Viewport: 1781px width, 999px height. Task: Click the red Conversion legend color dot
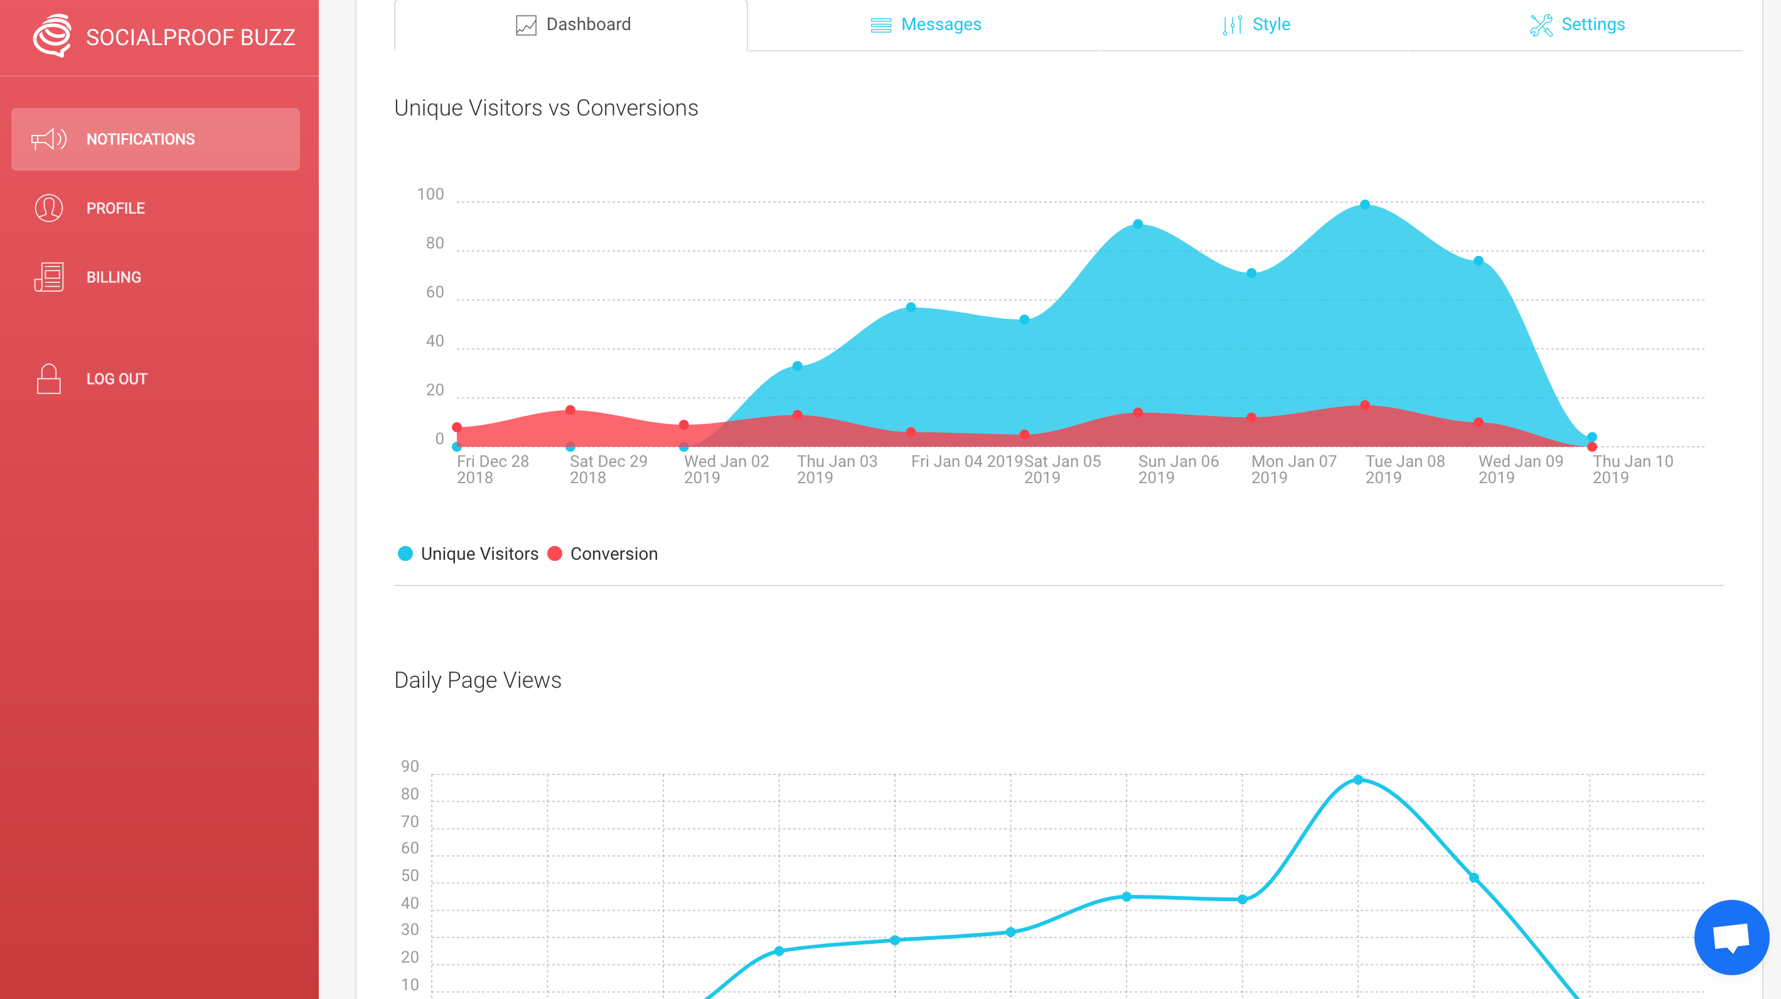(x=555, y=553)
